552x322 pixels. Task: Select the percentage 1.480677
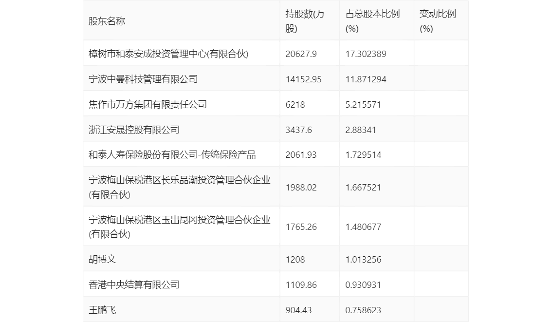pyautogui.click(x=363, y=227)
